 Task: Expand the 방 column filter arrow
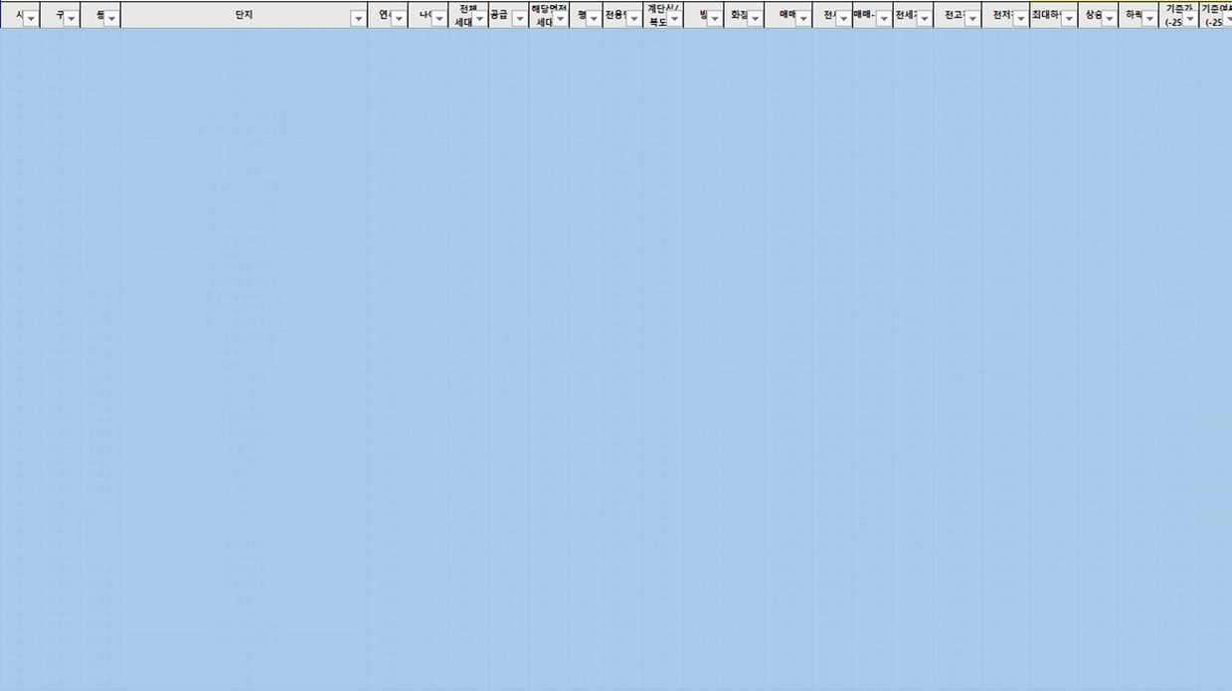(715, 19)
